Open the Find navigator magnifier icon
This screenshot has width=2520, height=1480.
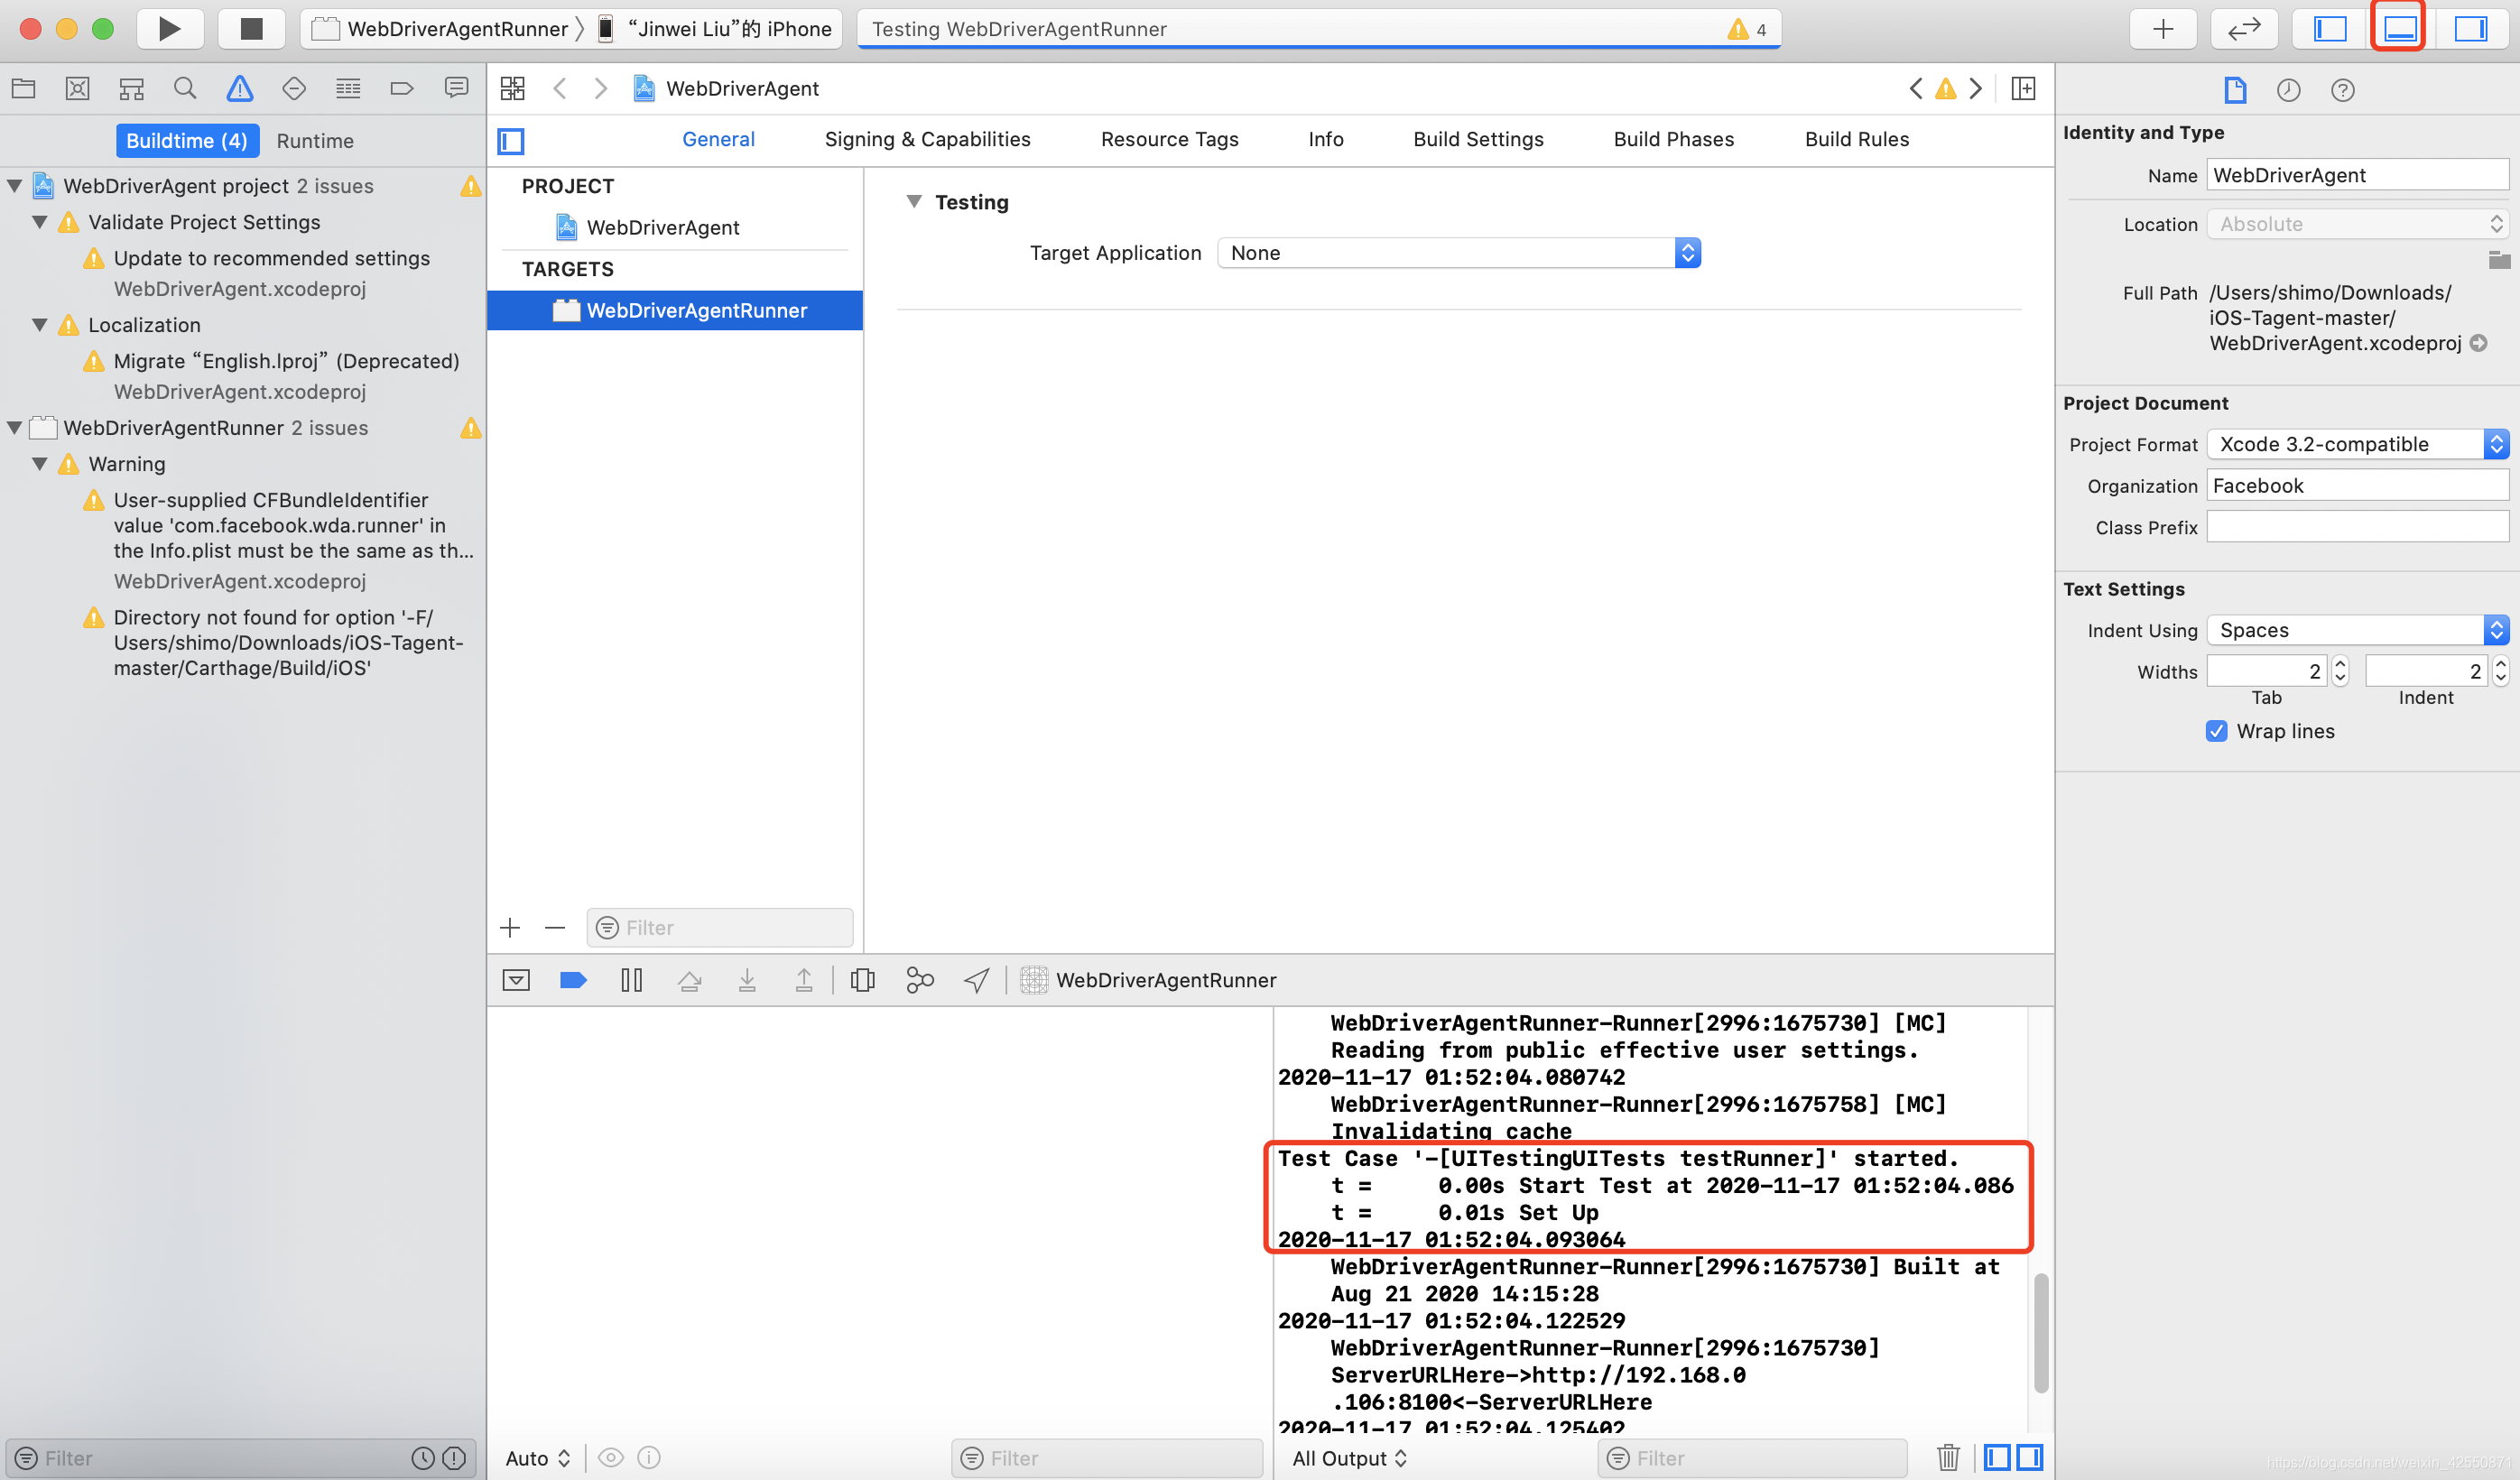(185, 89)
